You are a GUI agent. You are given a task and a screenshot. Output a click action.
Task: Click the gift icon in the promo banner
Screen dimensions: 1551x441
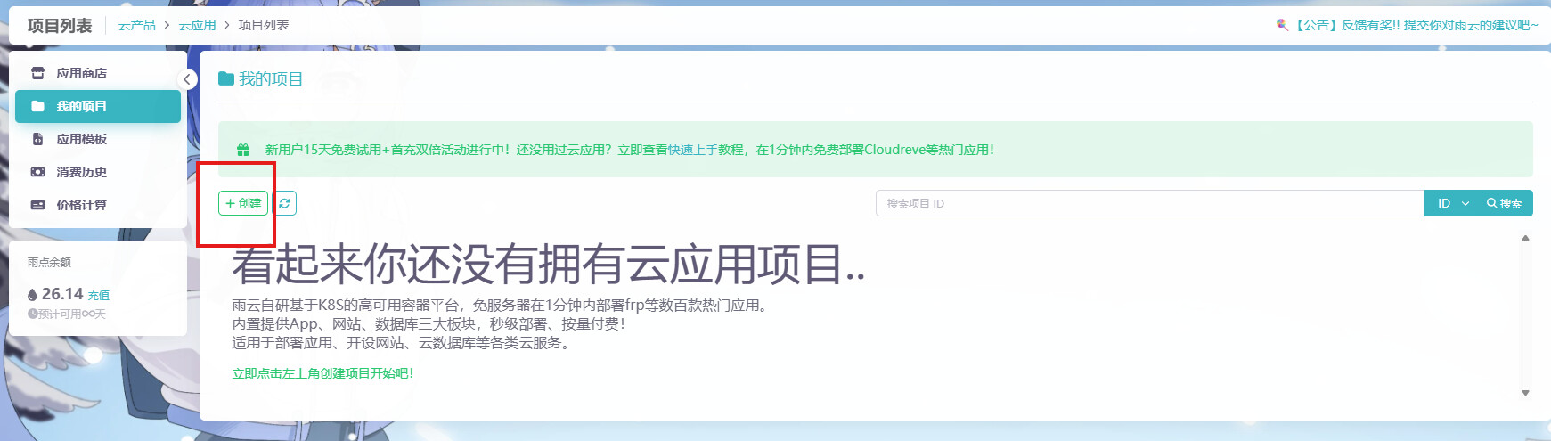[243, 150]
